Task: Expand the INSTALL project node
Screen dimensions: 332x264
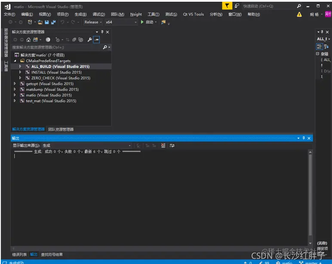Action: click(x=20, y=72)
